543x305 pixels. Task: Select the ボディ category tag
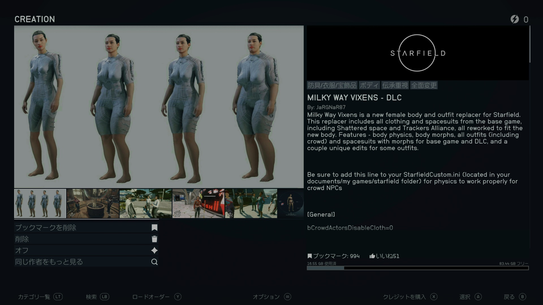tap(369, 85)
